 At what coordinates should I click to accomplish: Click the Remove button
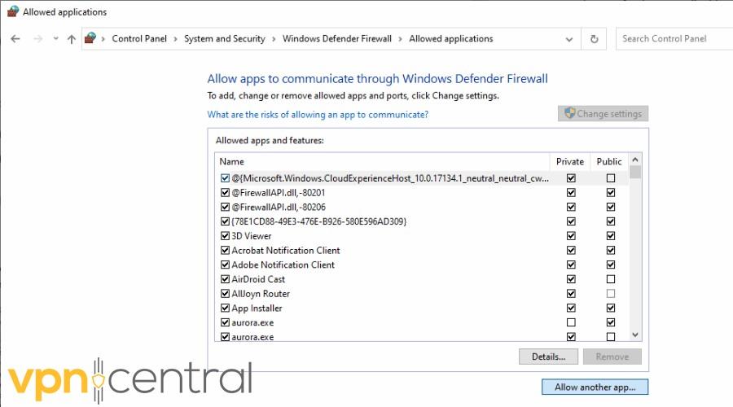(x=612, y=357)
